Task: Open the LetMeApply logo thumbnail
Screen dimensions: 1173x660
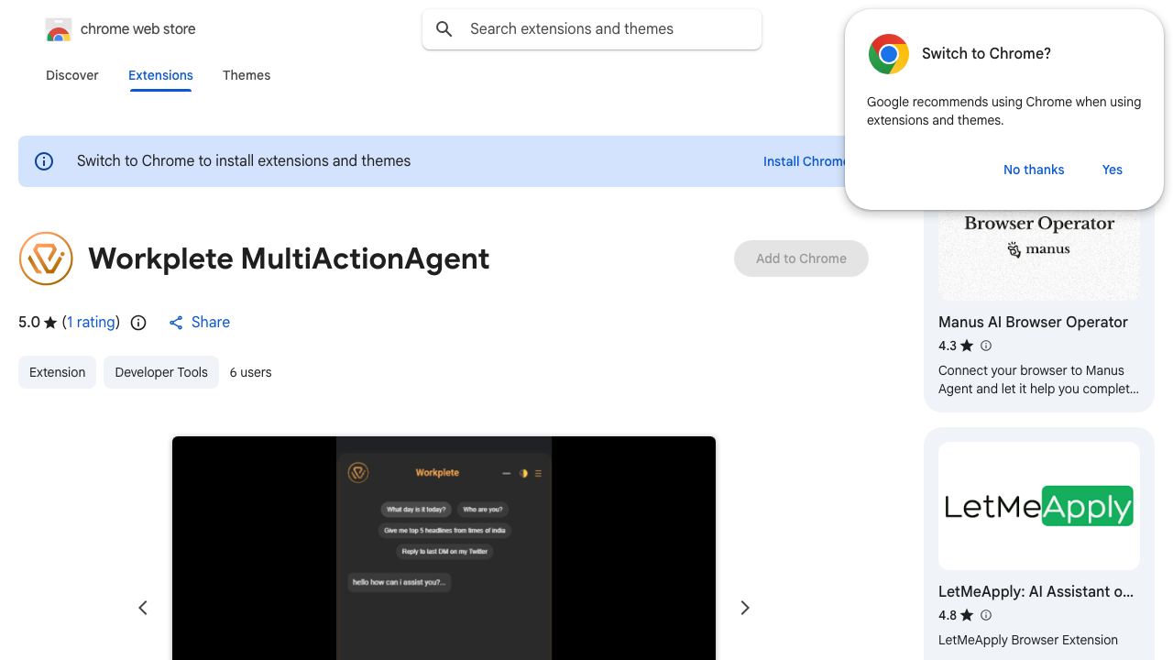Action: point(1039,506)
